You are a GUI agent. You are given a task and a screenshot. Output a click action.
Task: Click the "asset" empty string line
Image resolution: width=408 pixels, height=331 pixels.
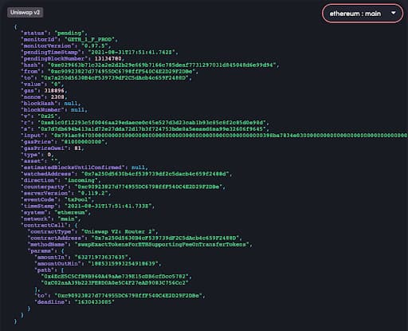[41, 161]
